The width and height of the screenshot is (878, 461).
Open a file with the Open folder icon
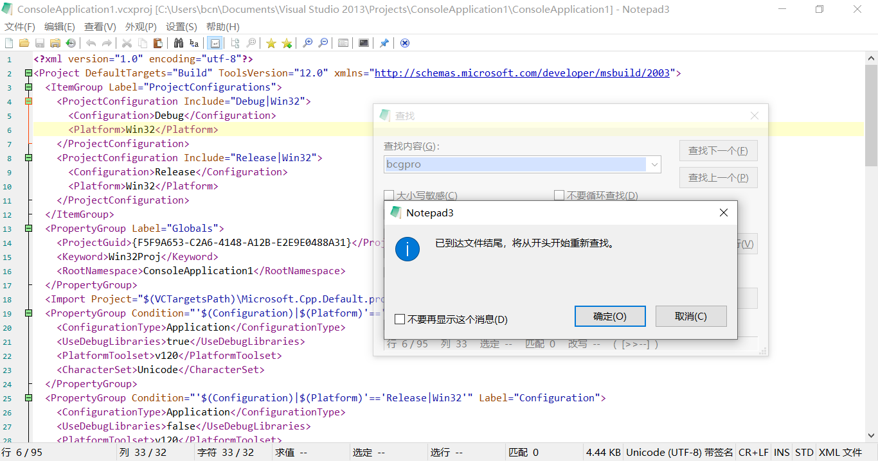(x=24, y=43)
